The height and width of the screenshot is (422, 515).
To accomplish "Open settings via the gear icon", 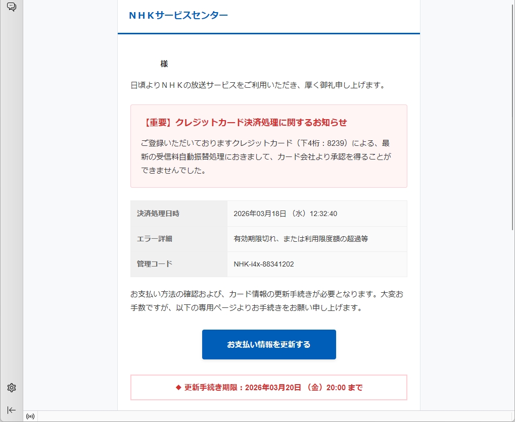I will [12, 388].
